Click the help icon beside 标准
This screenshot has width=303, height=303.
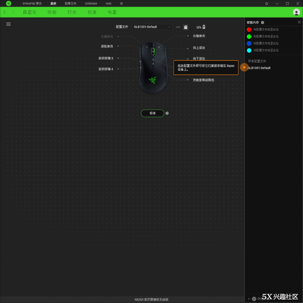(x=167, y=113)
